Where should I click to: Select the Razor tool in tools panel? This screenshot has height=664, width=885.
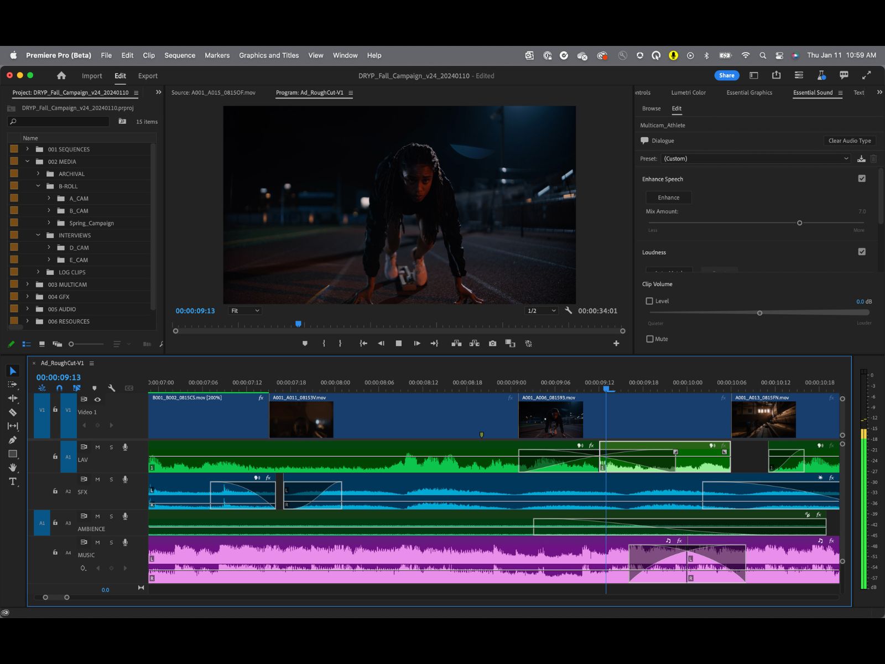(12, 412)
